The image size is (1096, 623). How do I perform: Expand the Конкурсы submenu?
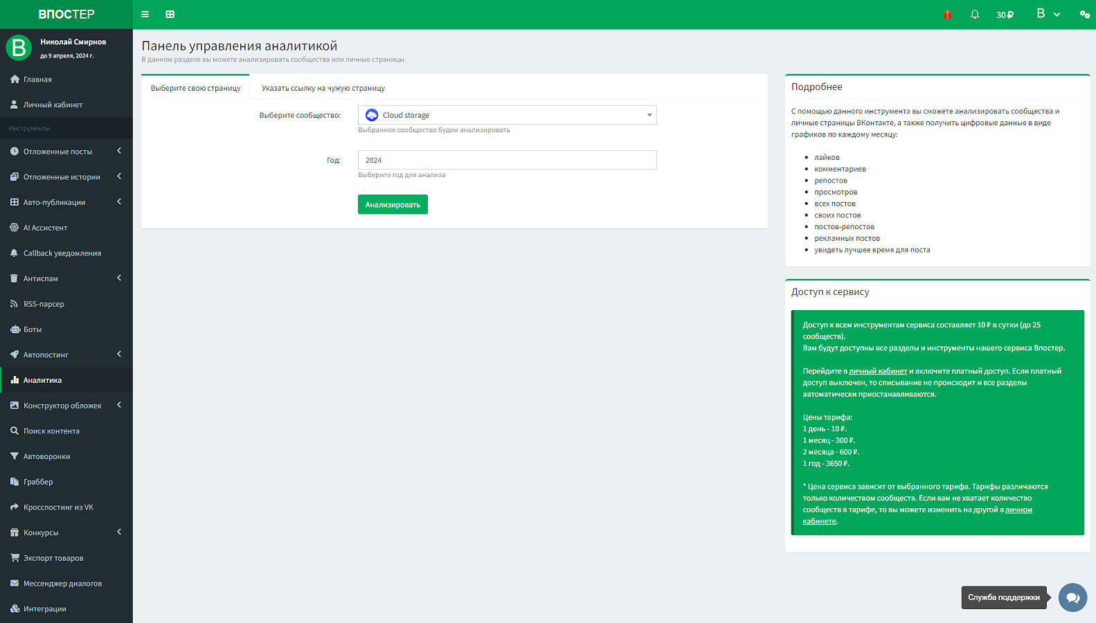(66, 532)
